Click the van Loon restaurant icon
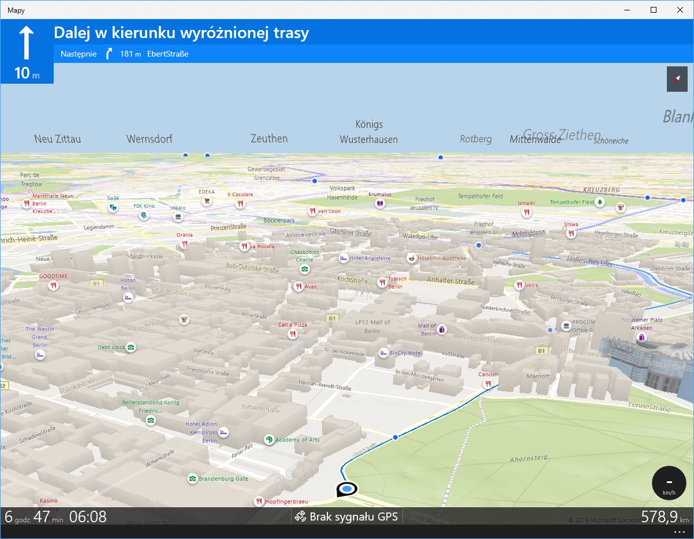 click(x=312, y=211)
